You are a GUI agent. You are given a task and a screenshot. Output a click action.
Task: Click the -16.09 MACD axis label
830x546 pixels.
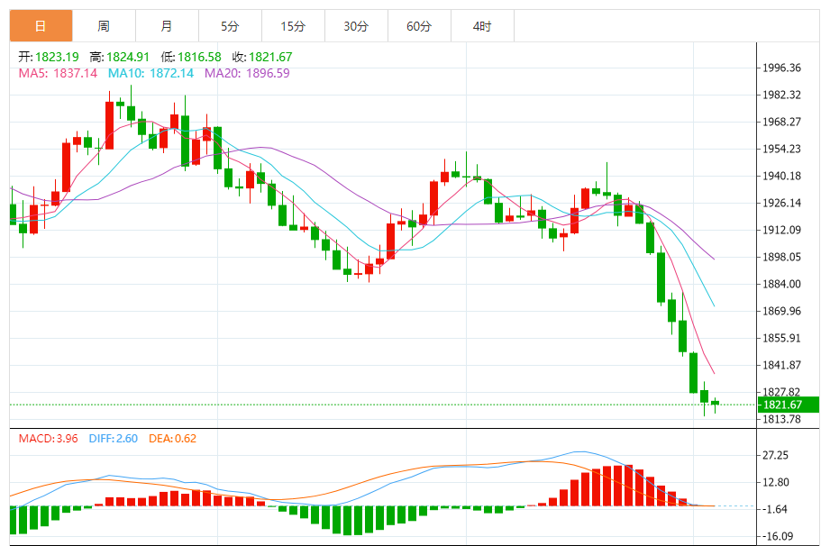[x=778, y=536]
